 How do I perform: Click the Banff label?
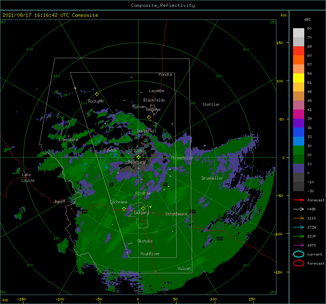point(60,201)
